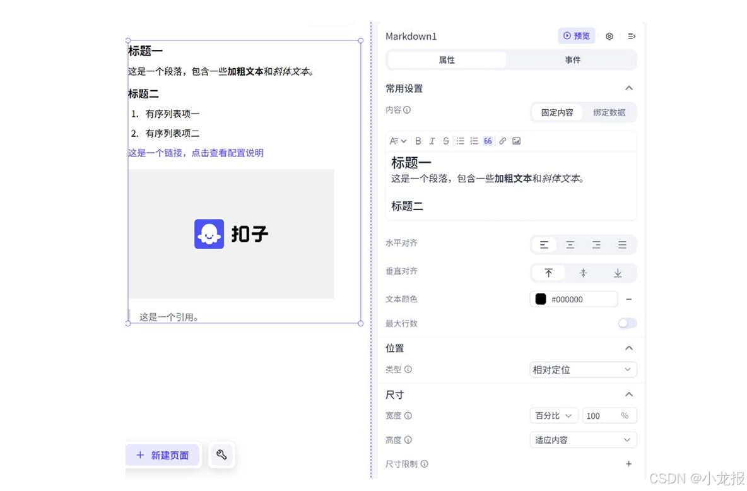Click the Preview (预览) button
Screen dimensions: 747x491
coord(577,36)
